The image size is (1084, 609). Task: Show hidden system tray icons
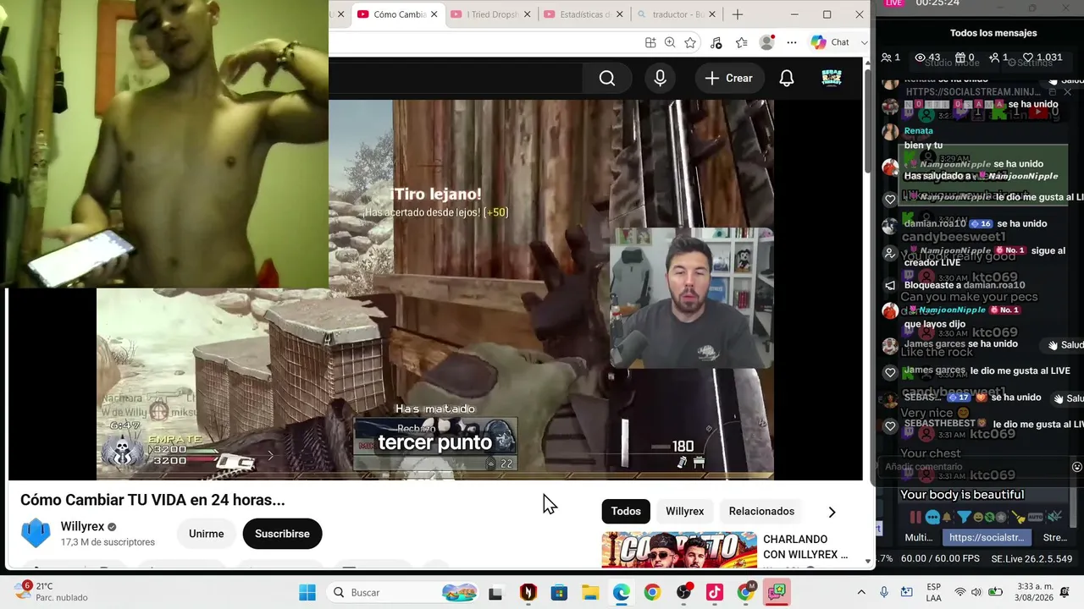point(861,592)
